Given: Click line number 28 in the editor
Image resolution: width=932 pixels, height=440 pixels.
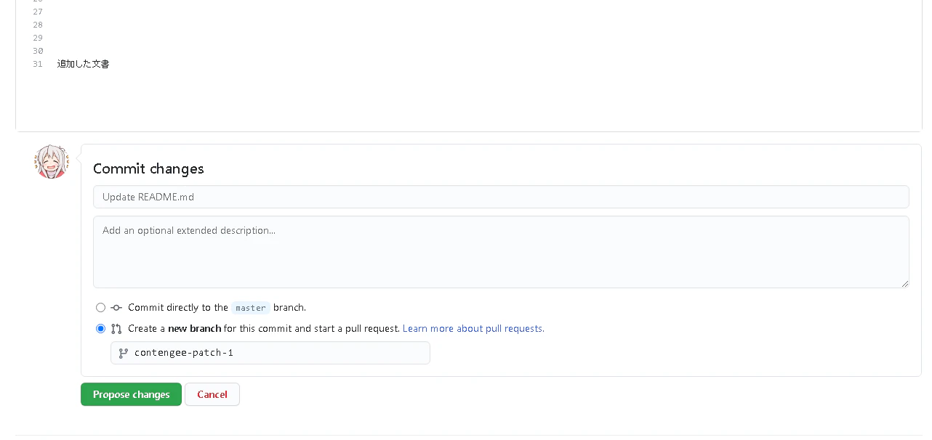Looking at the screenshot, I should point(38,25).
